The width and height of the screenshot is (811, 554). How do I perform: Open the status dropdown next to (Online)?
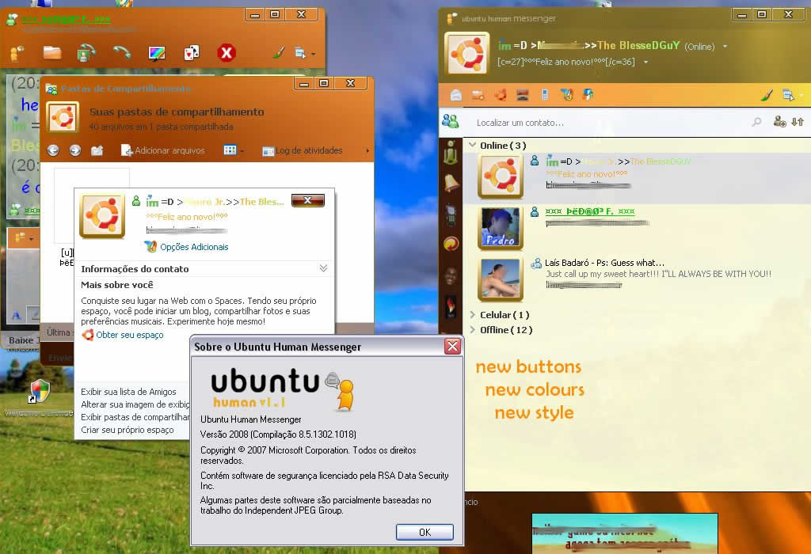[x=725, y=47]
